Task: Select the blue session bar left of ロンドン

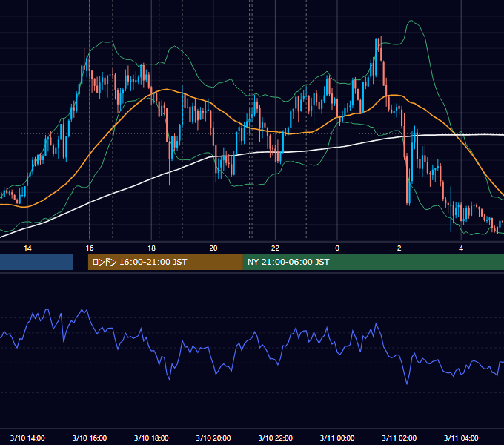Action: (x=36, y=262)
